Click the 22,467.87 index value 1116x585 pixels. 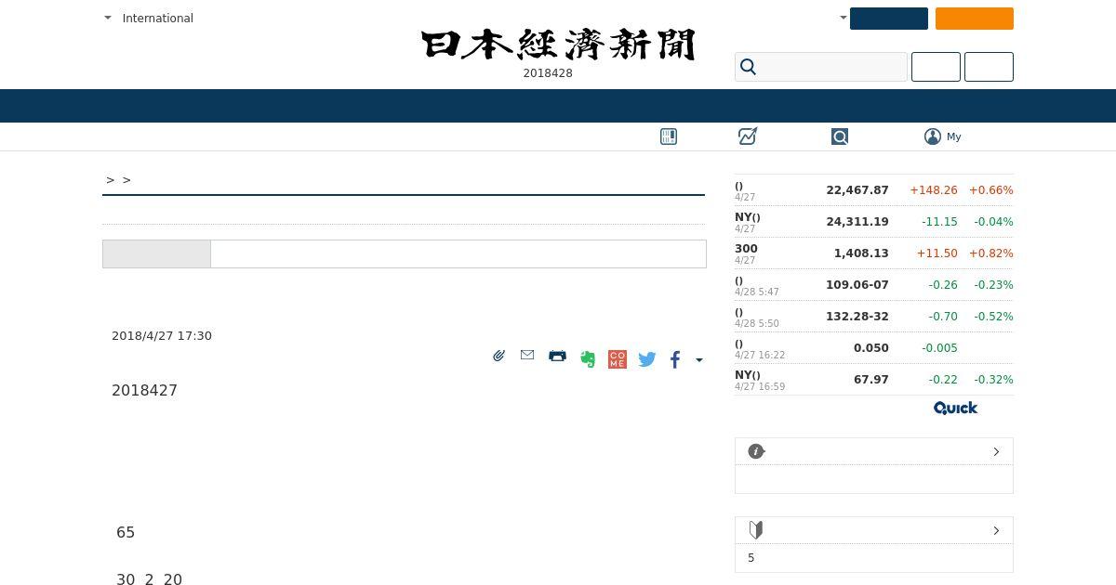click(x=857, y=189)
